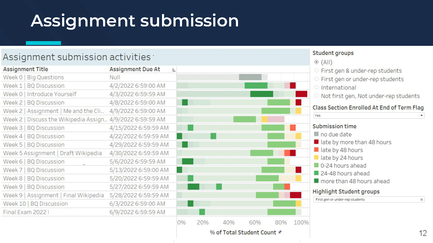Image resolution: width=433 pixels, height=243 pixels.
Task: Select First gen & under-rep students option
Action: pyautogui.click(x=316, y=71)
